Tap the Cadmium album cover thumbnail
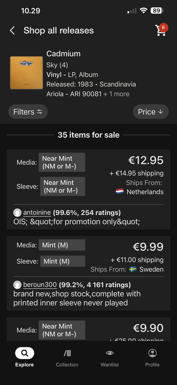Image resolution: width=177 pixels, height=385 pixels. click(27, 73)
